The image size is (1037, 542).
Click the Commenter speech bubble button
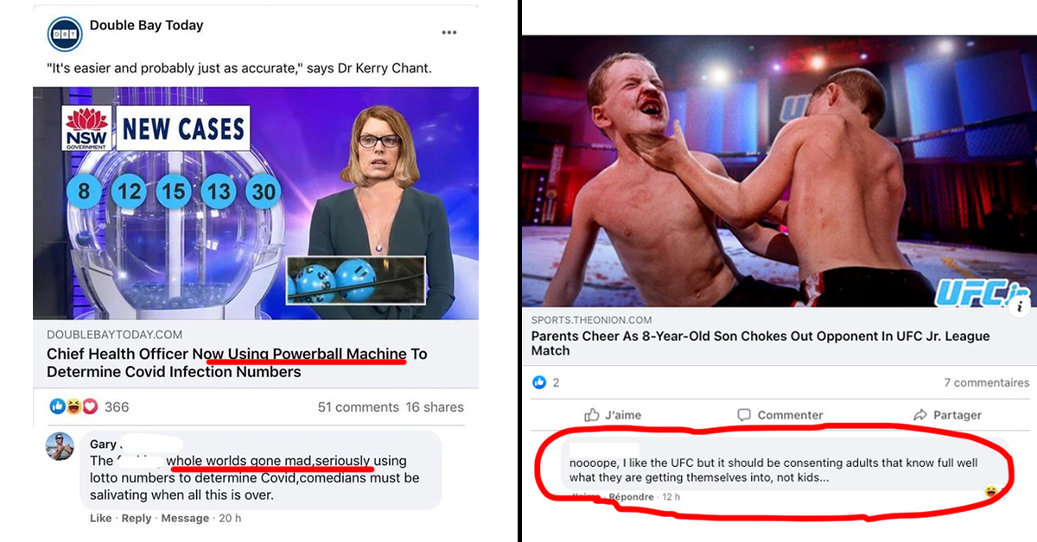coord(779,414)
